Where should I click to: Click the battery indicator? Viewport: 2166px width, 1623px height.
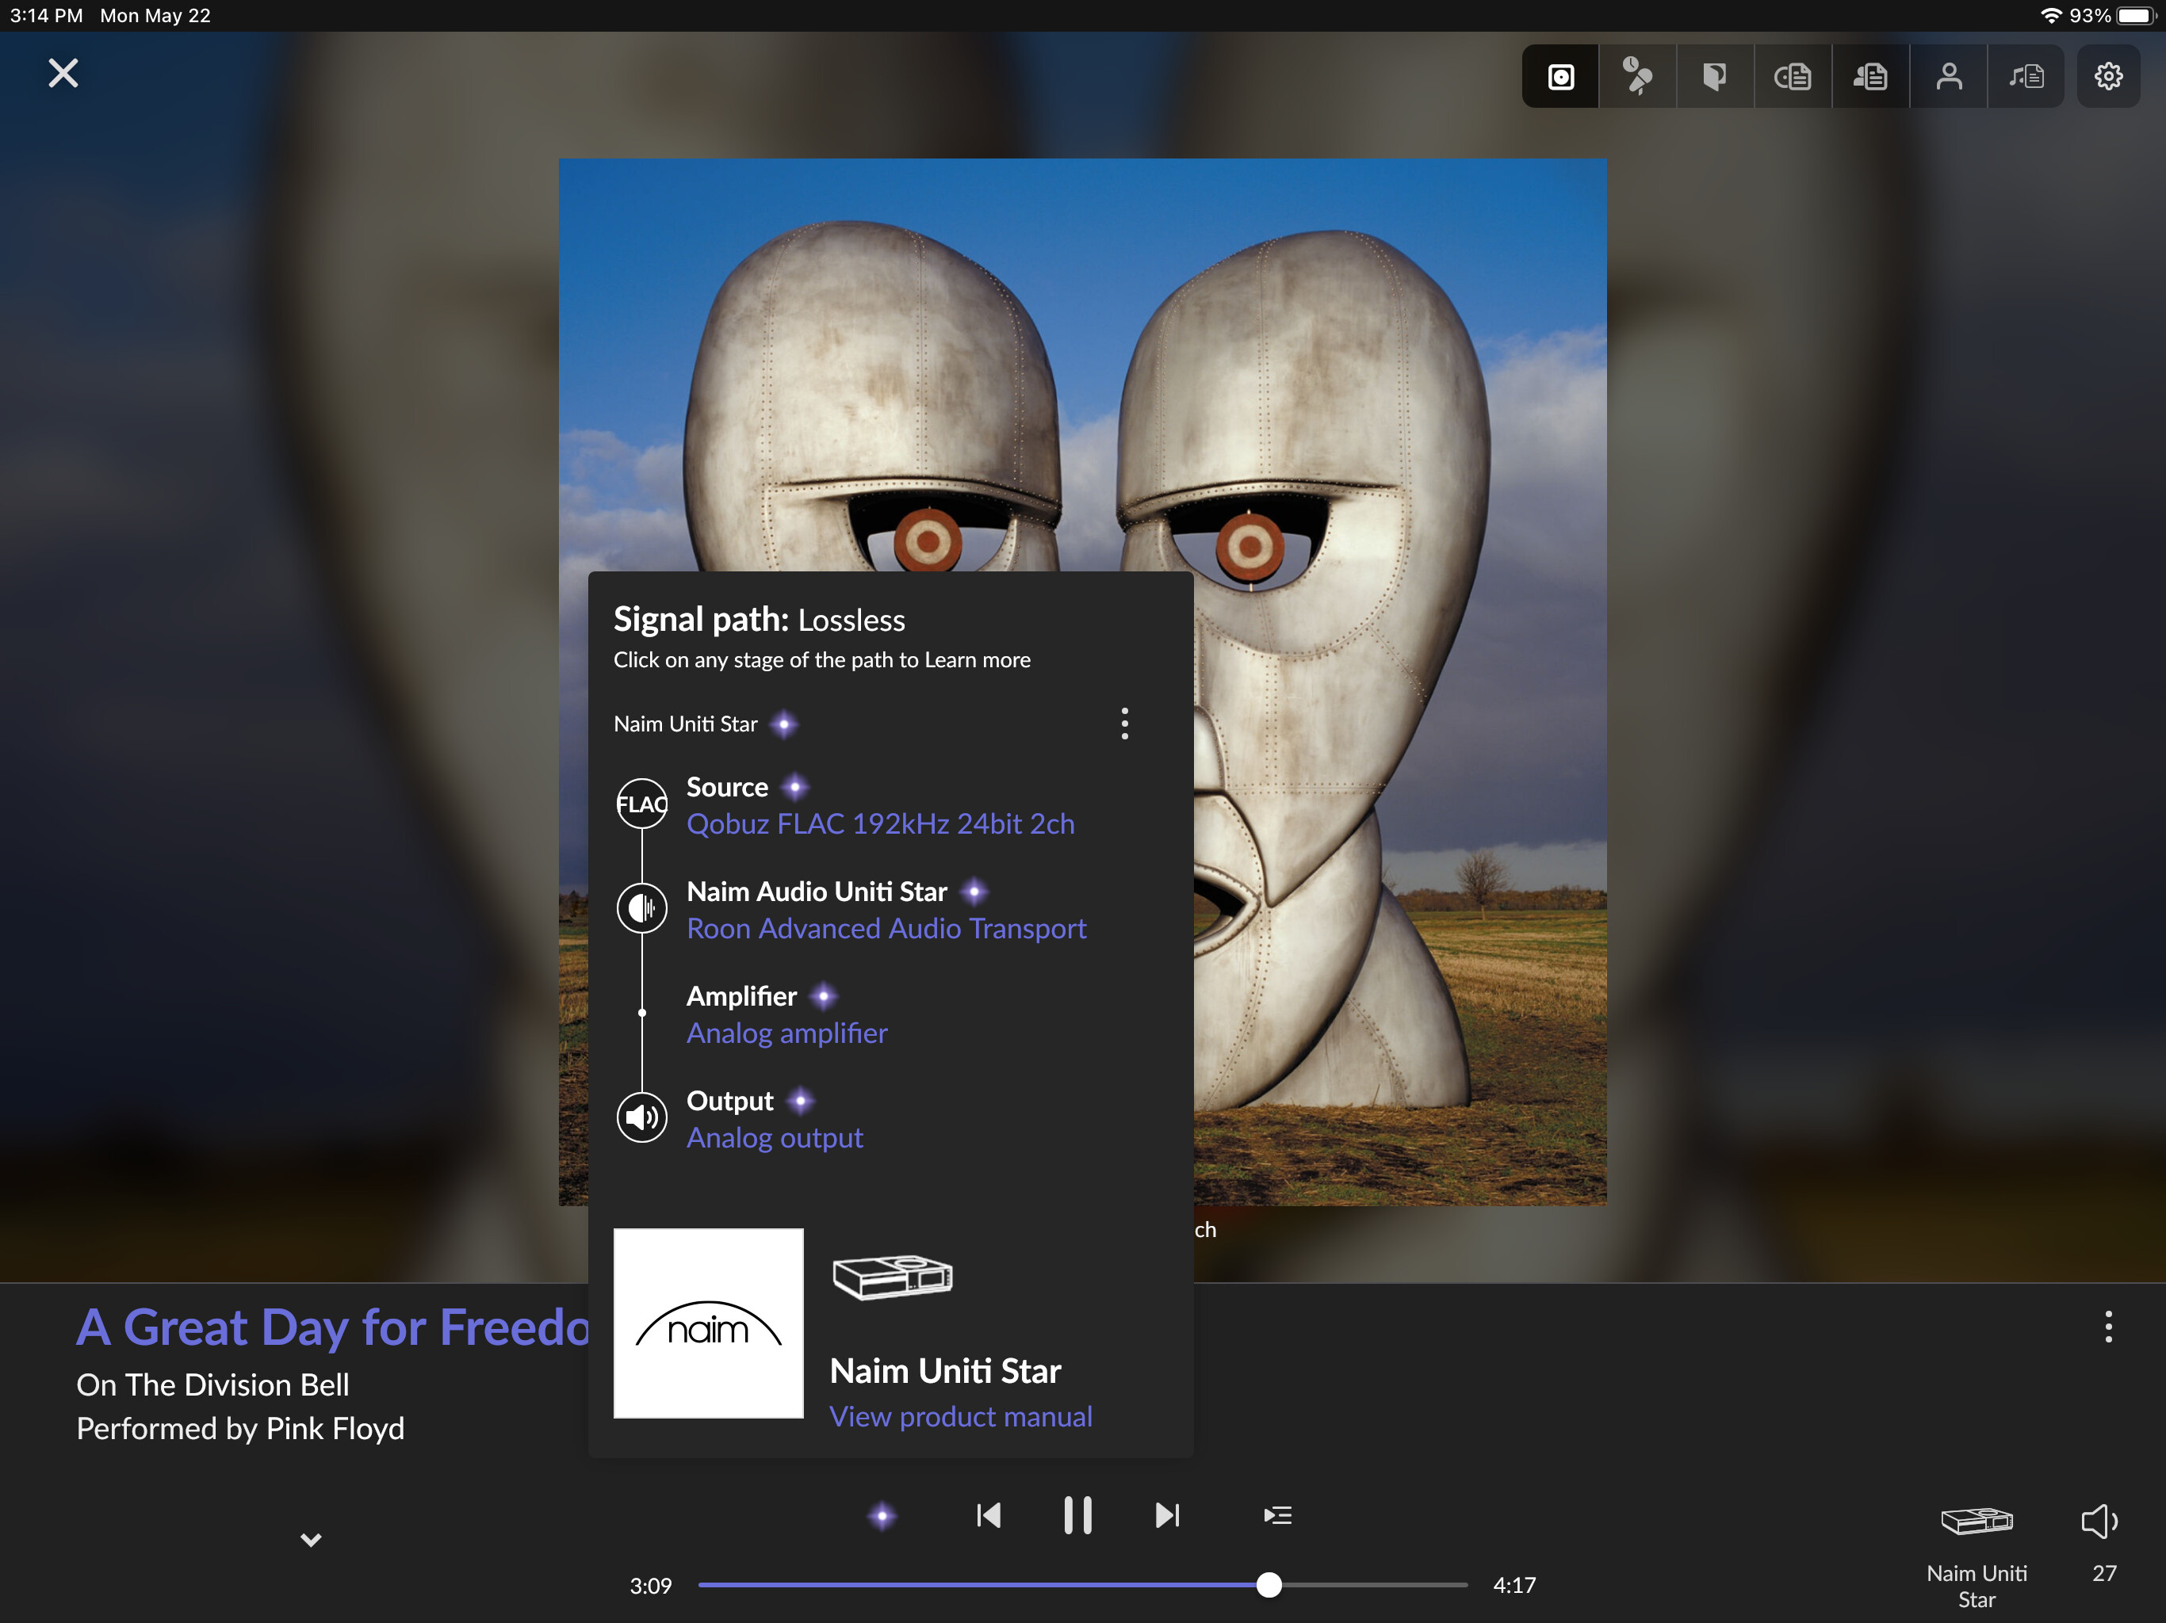pos(2137,16)
